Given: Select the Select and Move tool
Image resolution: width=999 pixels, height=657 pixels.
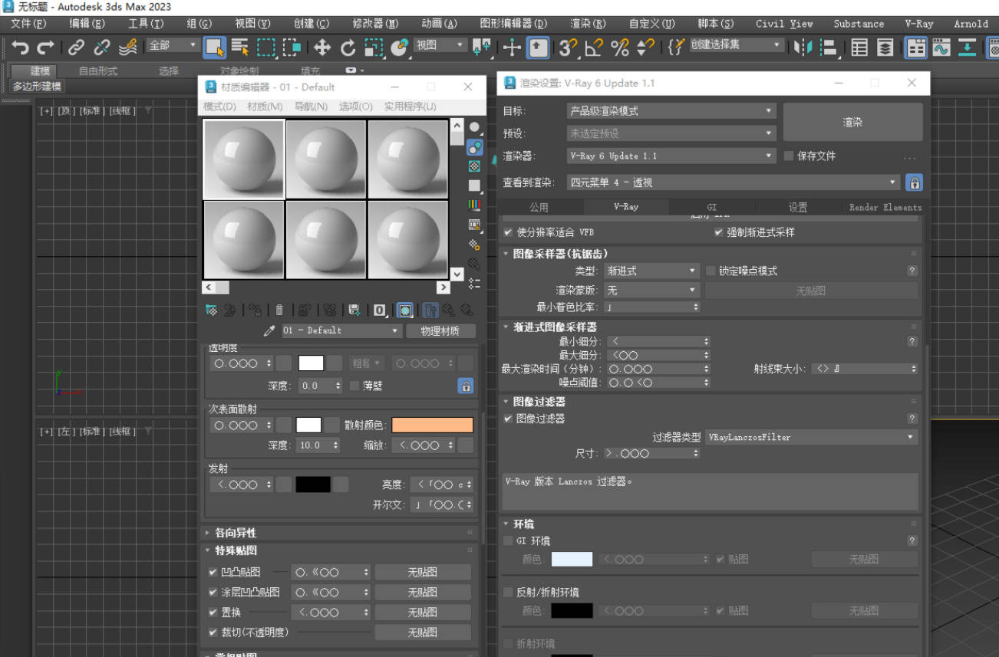Looking at the screenshot, I should point(321,48).
